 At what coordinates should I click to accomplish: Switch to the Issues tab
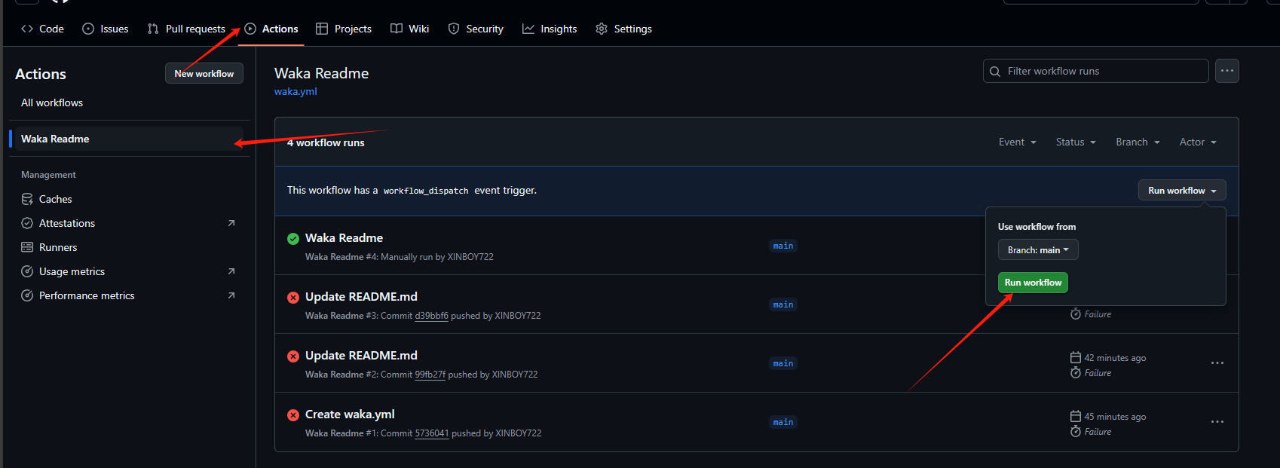tap(106, 29)
